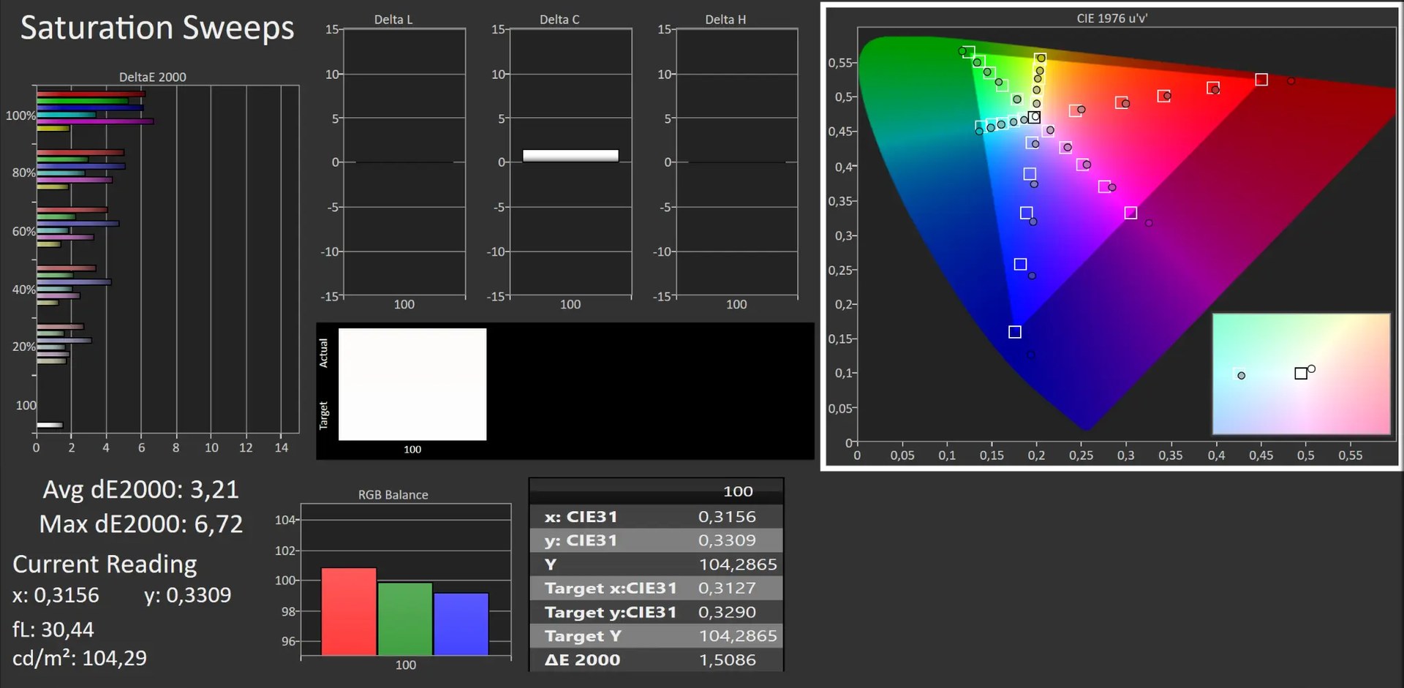This screenshot has width=1404, height=688.
Task: Click the 100% blue target square on CIE chart
Action: (x=1015, y=332)
